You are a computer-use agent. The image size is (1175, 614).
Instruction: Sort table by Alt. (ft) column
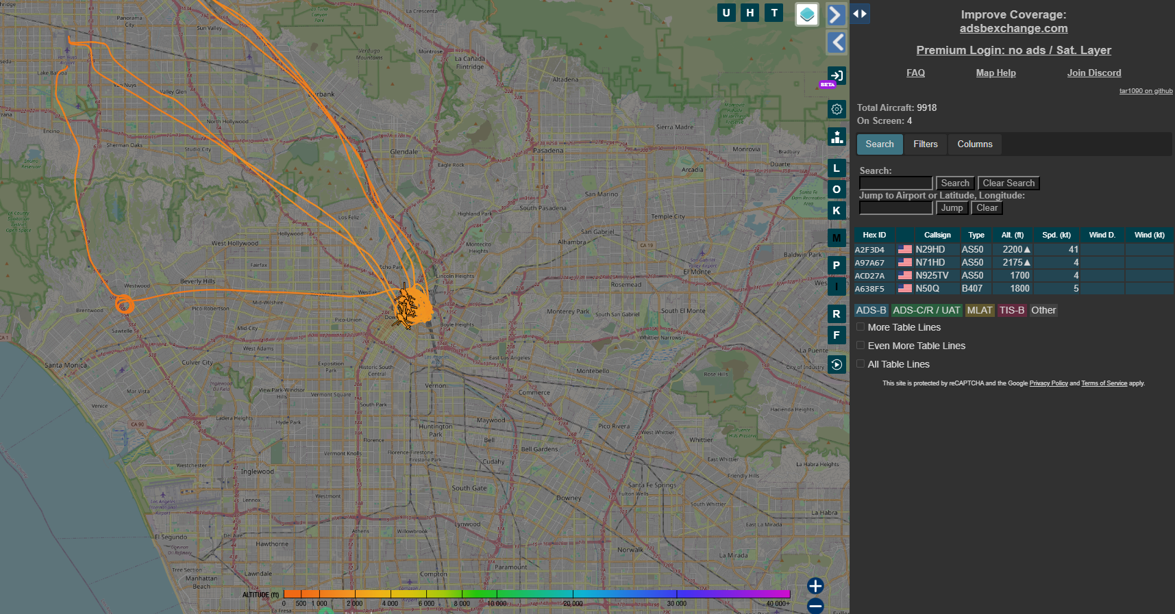point(1013,235)
